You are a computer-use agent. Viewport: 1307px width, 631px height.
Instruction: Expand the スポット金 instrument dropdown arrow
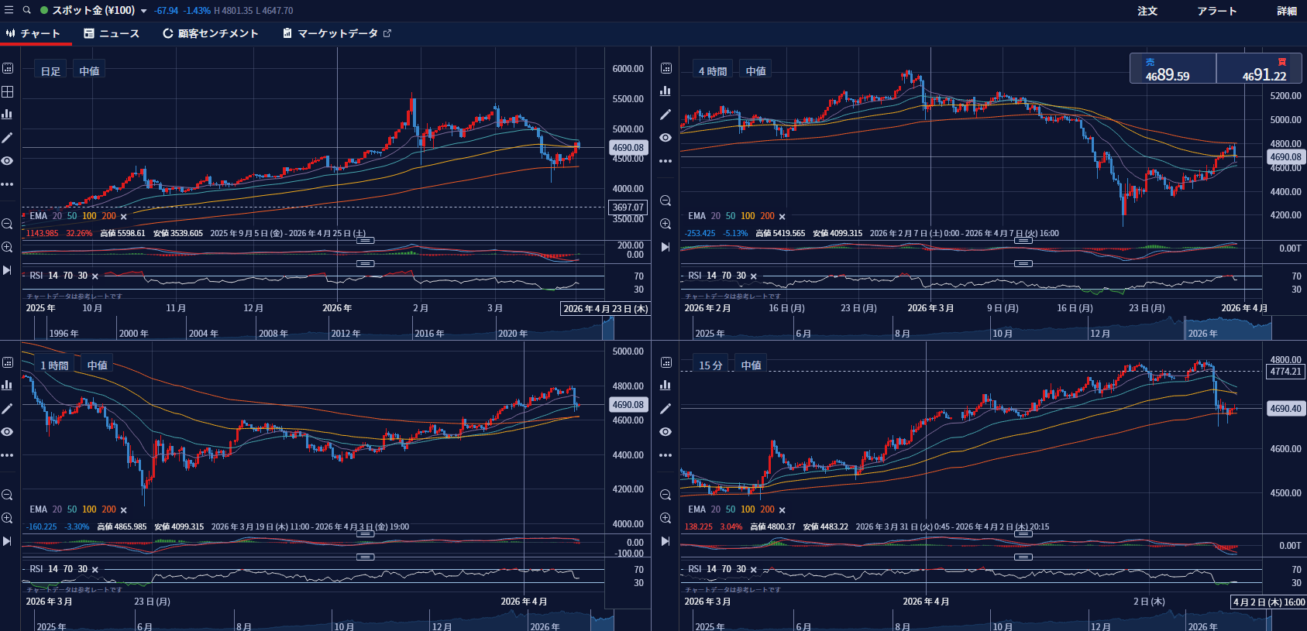(143, 11)
